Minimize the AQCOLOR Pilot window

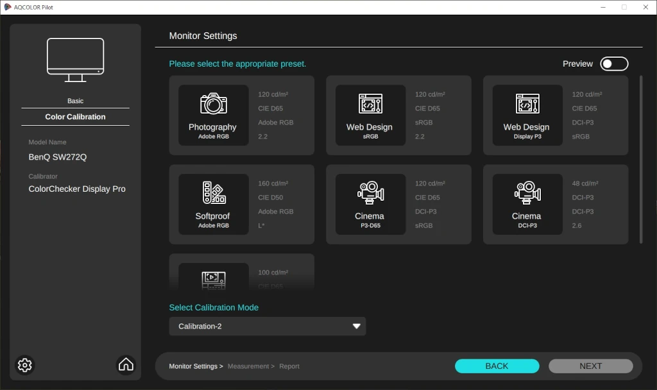coord(603,7)
